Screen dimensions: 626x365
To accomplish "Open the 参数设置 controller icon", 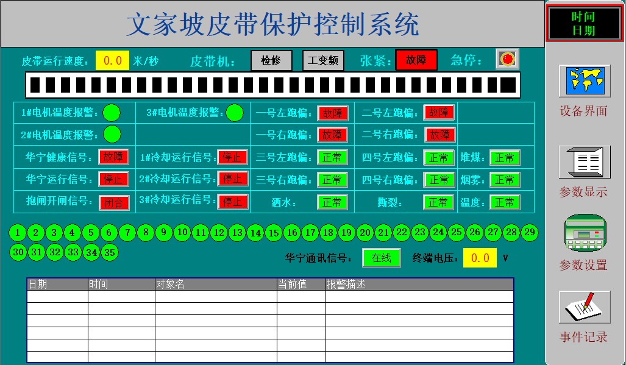I will click(x=585, y=233).
